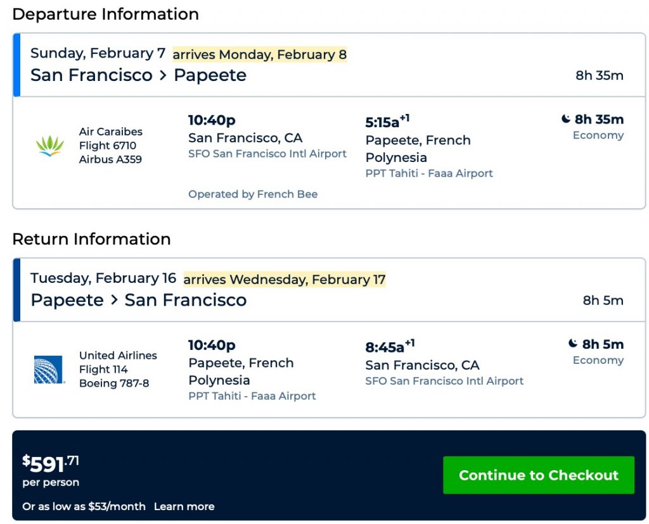The height and width of the screenshot is (524, 649).
Task: Click the United Airlines globe logo
Action: tap(49, 370)
